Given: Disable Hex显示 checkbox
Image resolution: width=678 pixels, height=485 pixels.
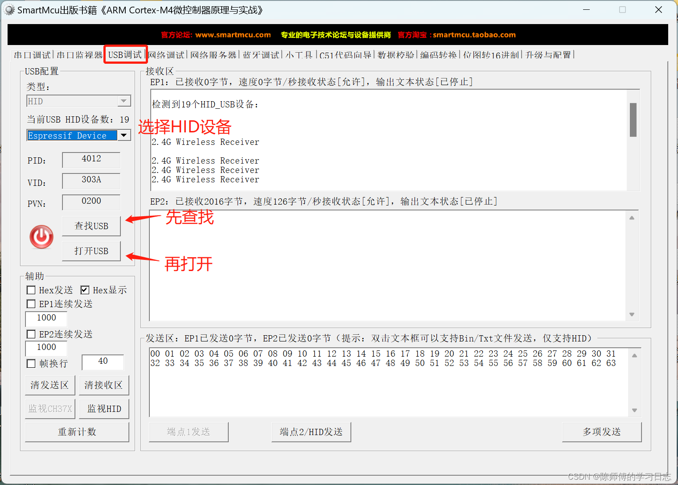Looking at the screenshot, I should (x=85, y=290).
